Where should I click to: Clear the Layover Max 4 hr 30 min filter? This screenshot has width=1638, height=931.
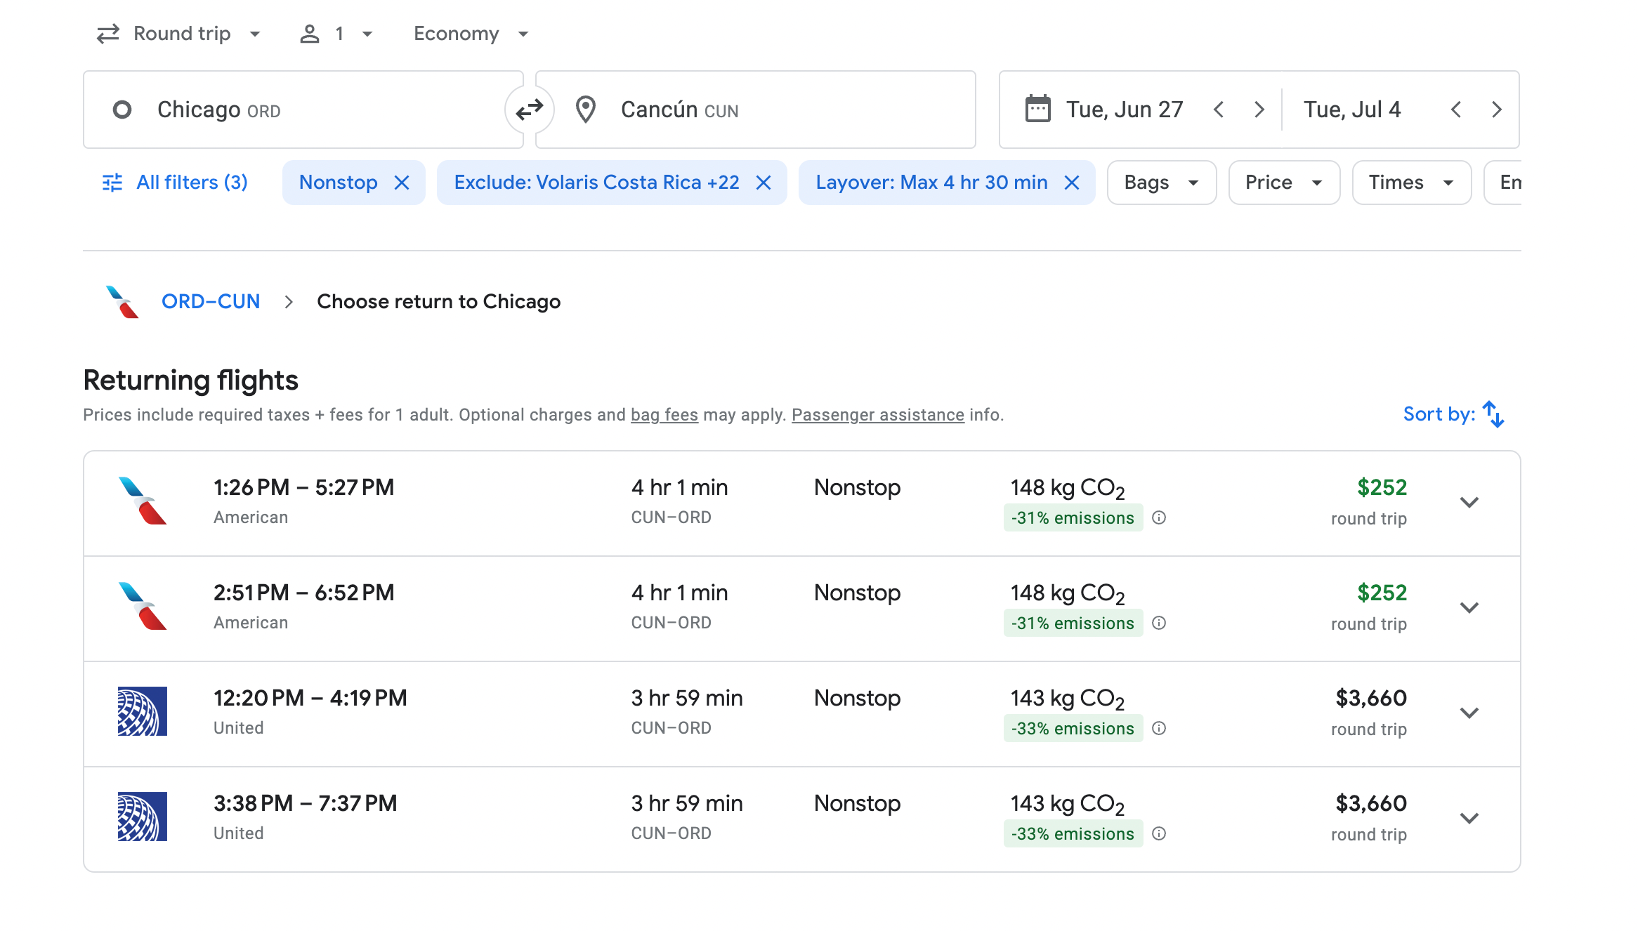1072,183
